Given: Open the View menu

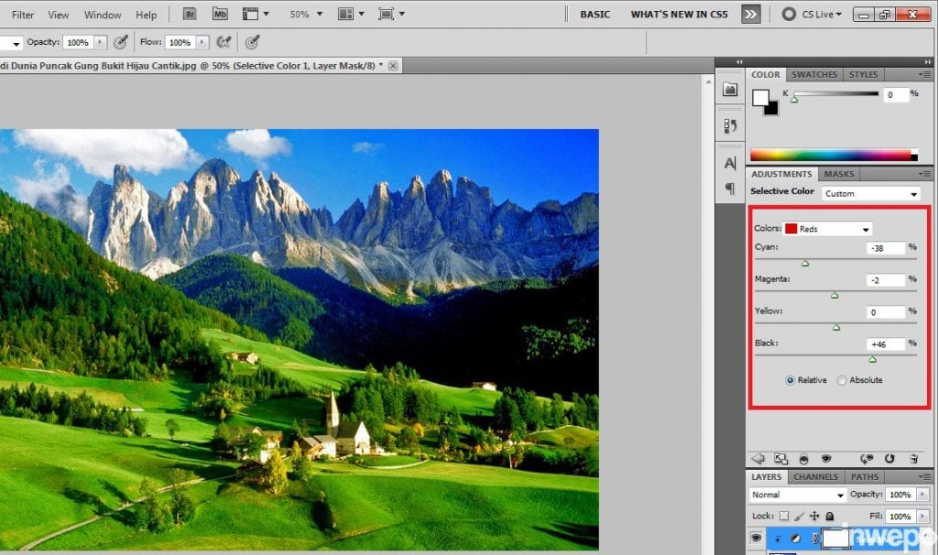Looking at the screenshot, I should coord(58,15).
